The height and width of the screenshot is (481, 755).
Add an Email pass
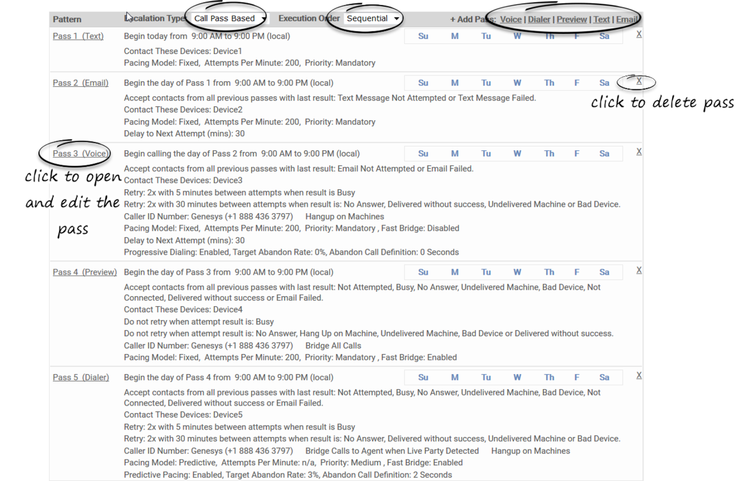tap(627, 19)
